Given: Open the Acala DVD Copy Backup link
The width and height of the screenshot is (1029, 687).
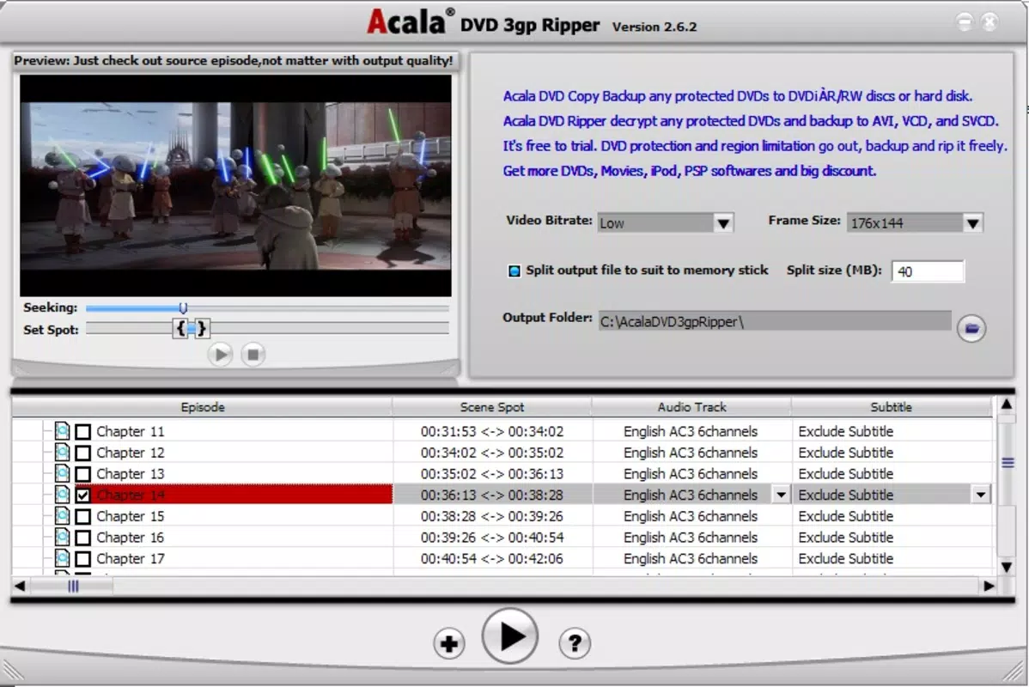Looking at the screenshot, I should (738, 96).
